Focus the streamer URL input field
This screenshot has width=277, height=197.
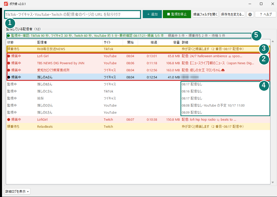(73, 14)
